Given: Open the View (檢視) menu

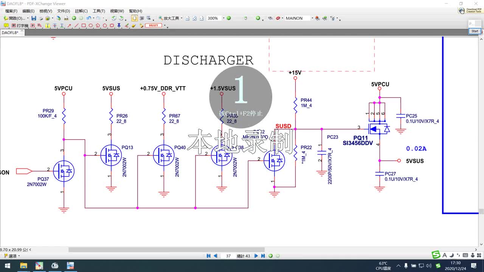Looking at the screenshot, I should [46, 11].
